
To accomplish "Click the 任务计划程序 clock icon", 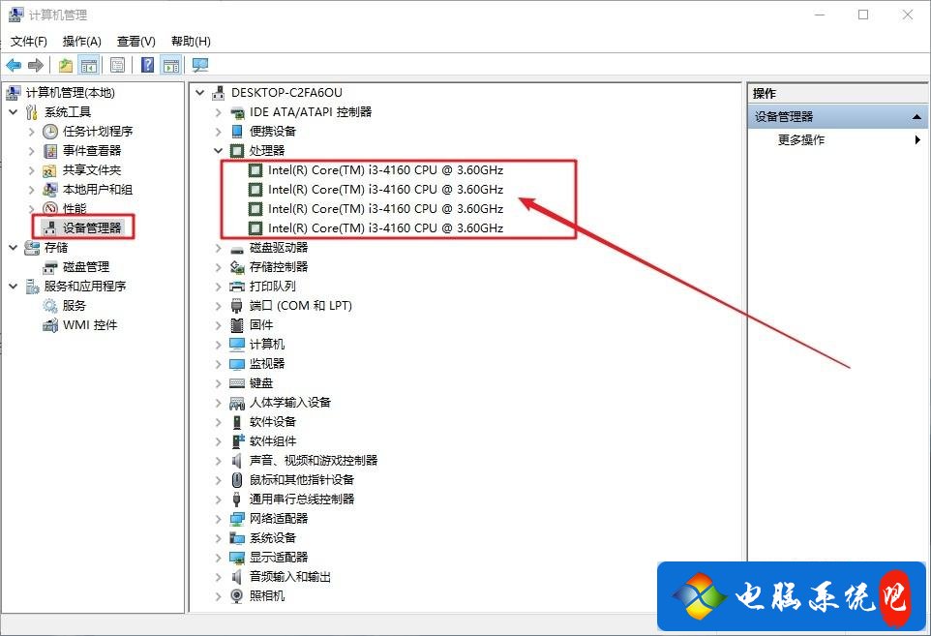I will point(50,132).
